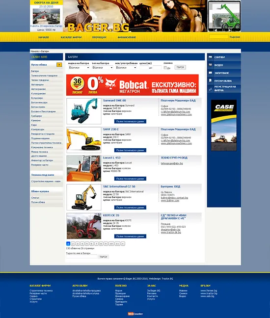This screenshot has height=318, width=270.
Task: Focus the header search field beside Търсене
Action: tap(218, 37)
